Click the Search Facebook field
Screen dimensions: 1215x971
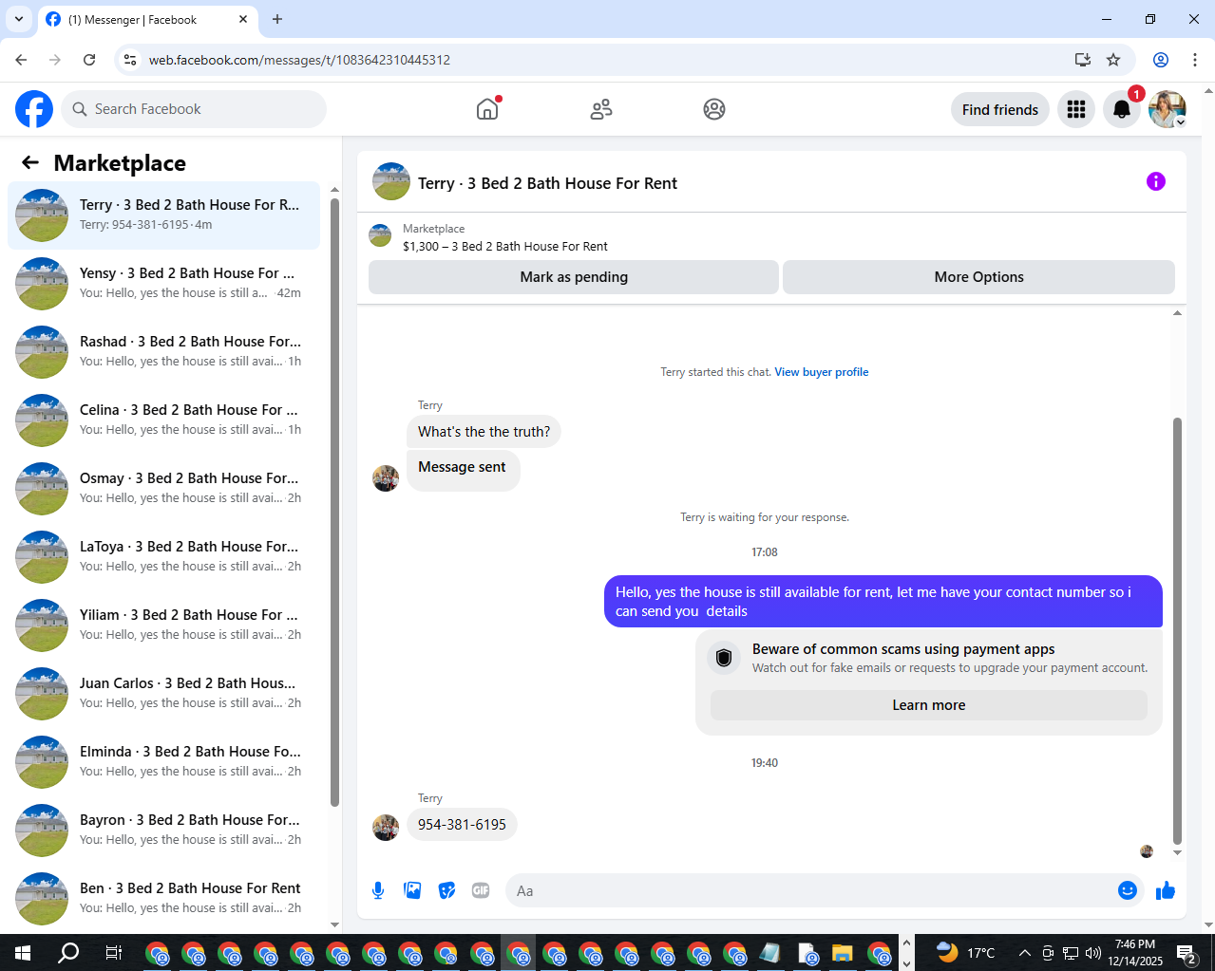click(194, 109)
